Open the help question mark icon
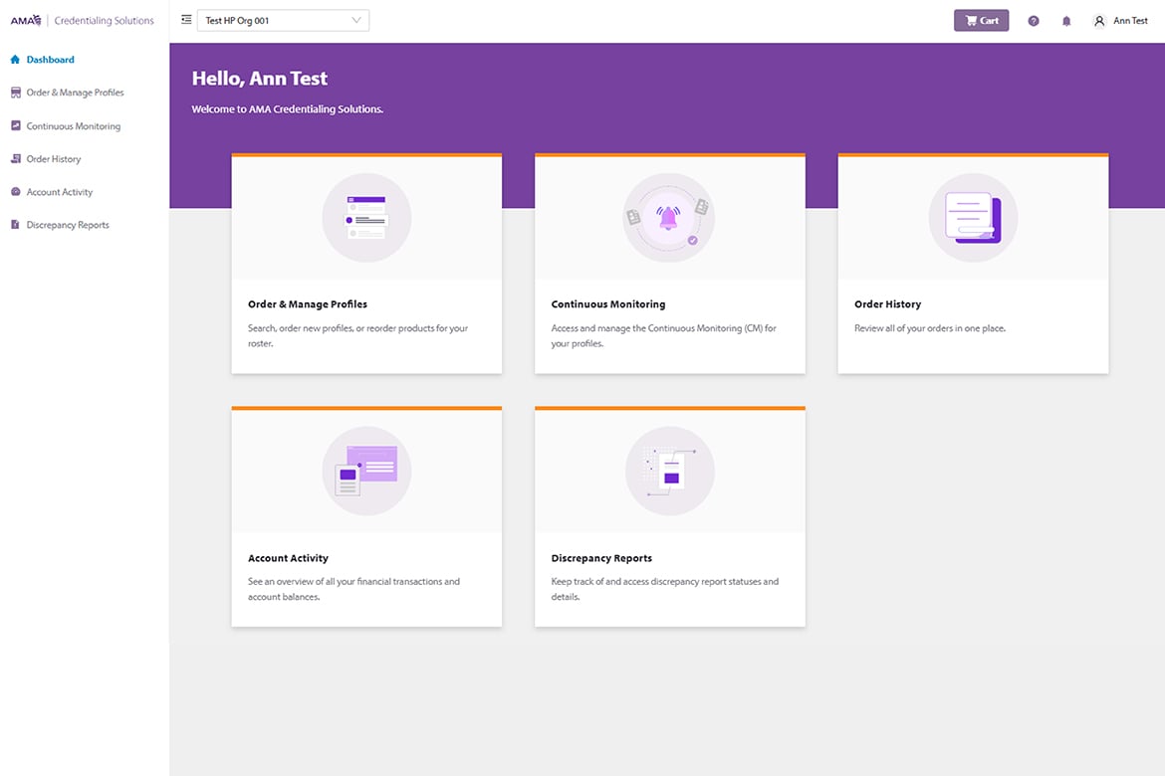The width and height of the screenshot is (1165, 776). [1033, 20]
